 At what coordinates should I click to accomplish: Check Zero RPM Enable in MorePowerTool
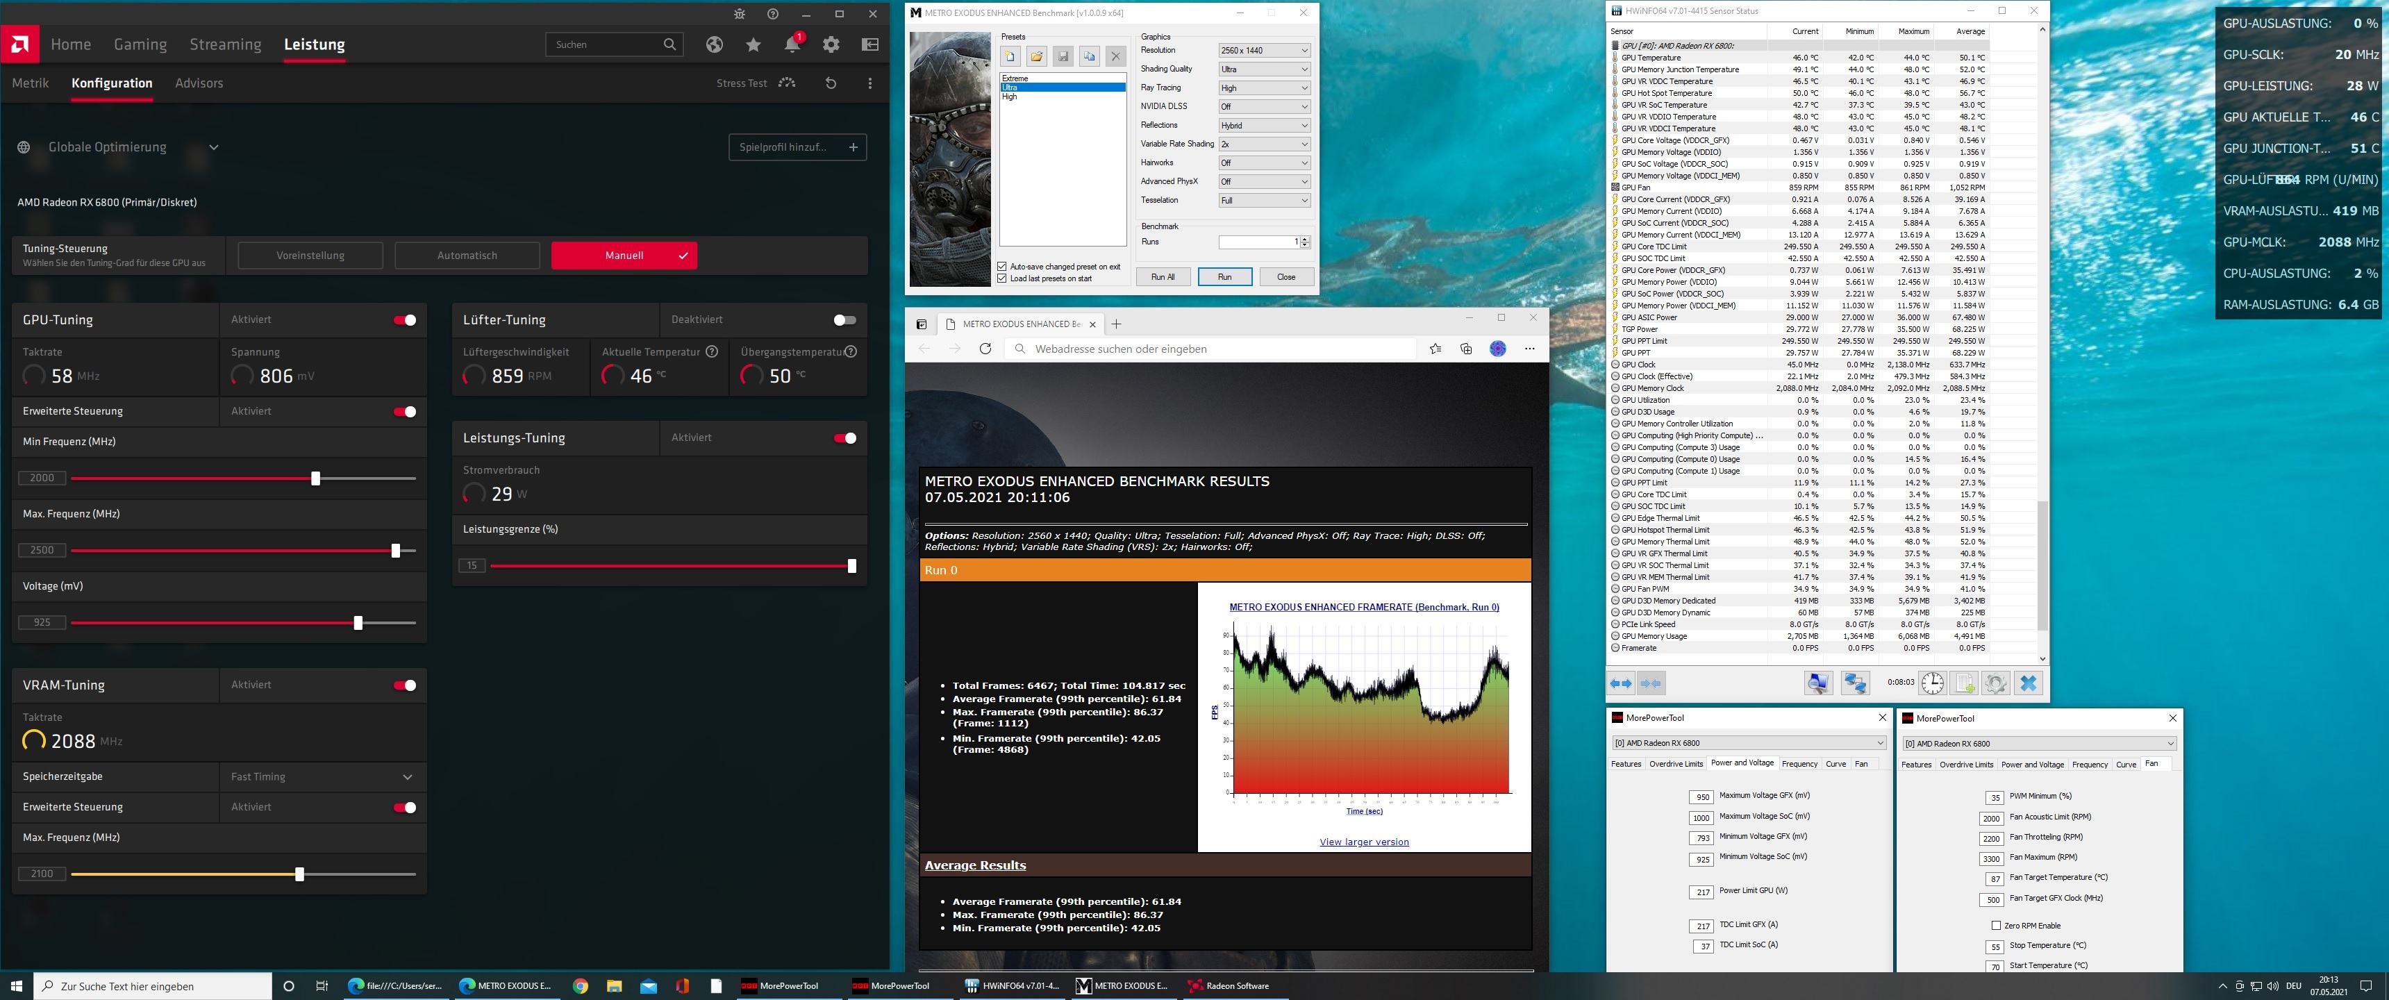coord(1996,926)
